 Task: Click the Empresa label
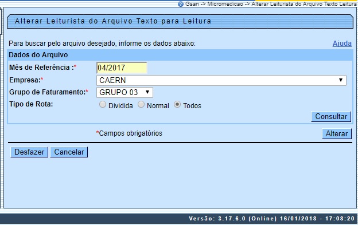tap(26, 80)
